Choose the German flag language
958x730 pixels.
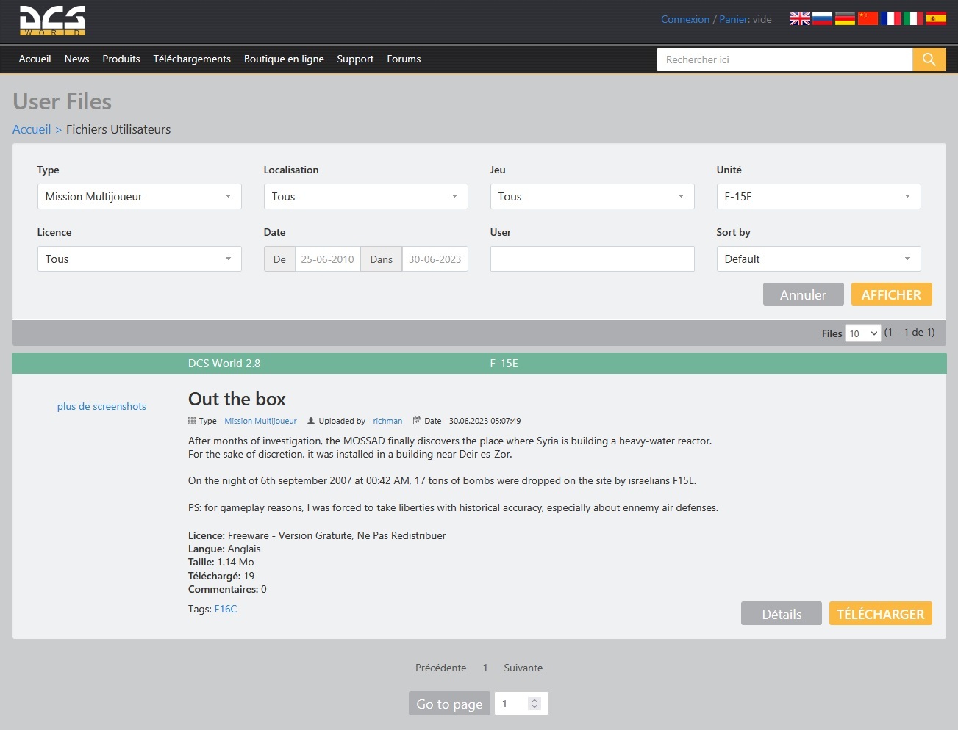coord(846,18)
